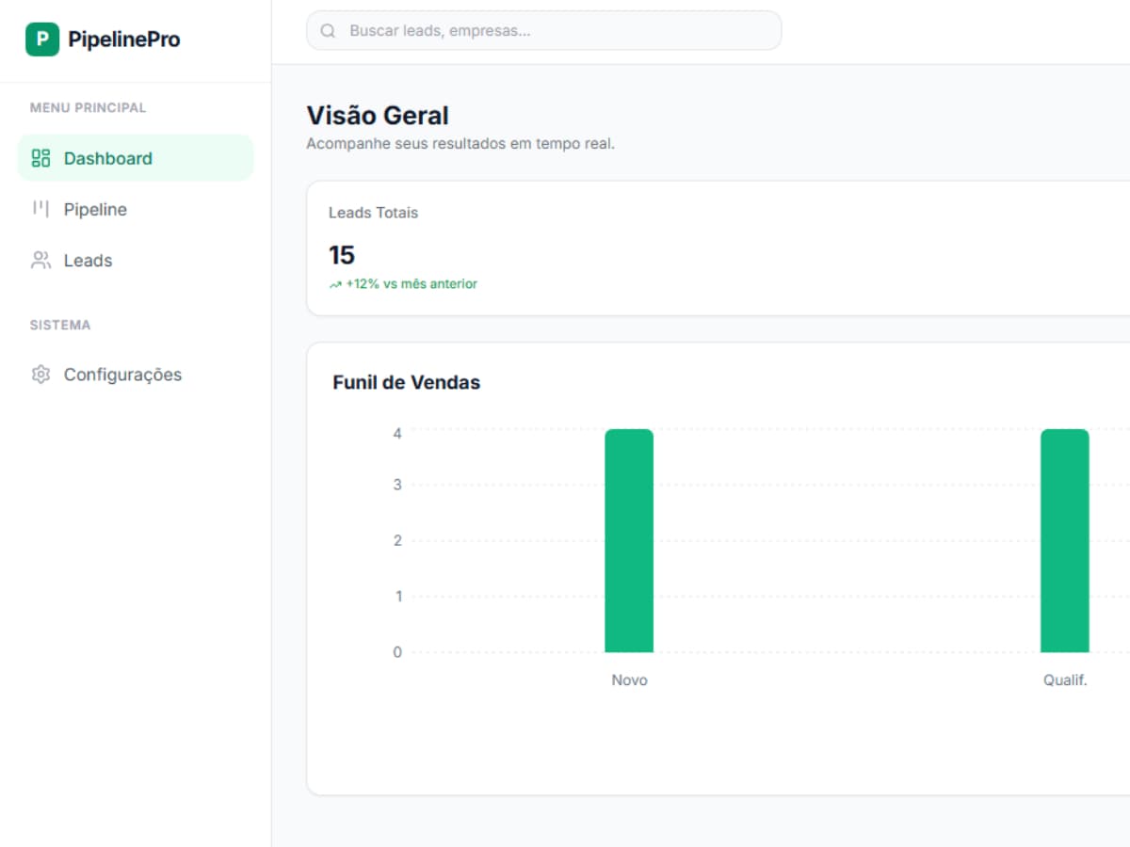This screenshot has height=847, width=1130.
Task: Click the 'Visão Geral' page heading
Action: pos(378,115)
